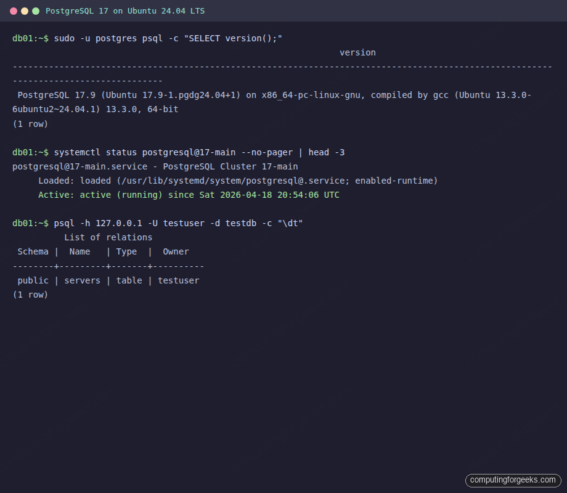This screenshot has width=567, height=493.
Task: Click the line starting 'PostgreSQL 17.9 (Ubuntu'
Action: click(274, 95)
